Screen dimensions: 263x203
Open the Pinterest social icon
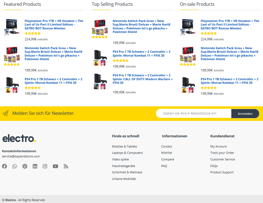pyautogui.click(x=25, y=166)
